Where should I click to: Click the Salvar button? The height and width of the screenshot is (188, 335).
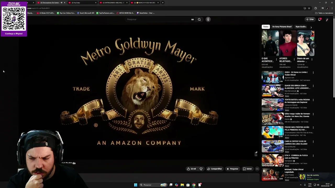pyautogui.click(x=247, y=169)
